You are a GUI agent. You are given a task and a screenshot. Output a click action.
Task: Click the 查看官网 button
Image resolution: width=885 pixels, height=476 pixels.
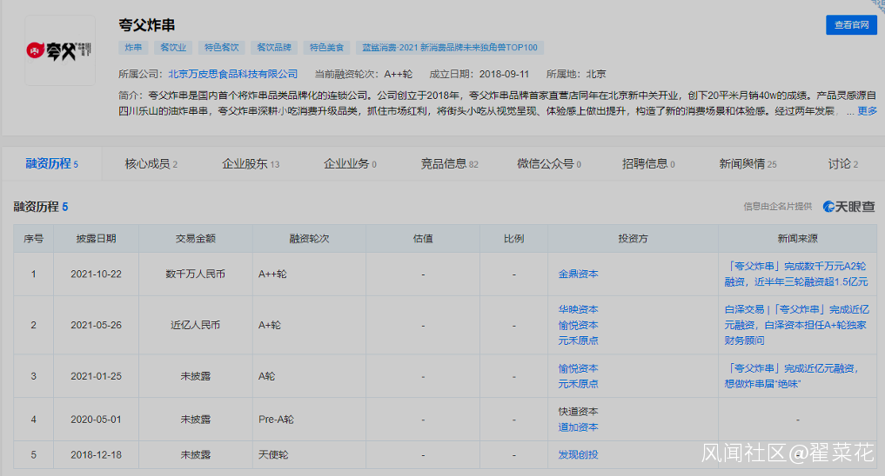850,25
